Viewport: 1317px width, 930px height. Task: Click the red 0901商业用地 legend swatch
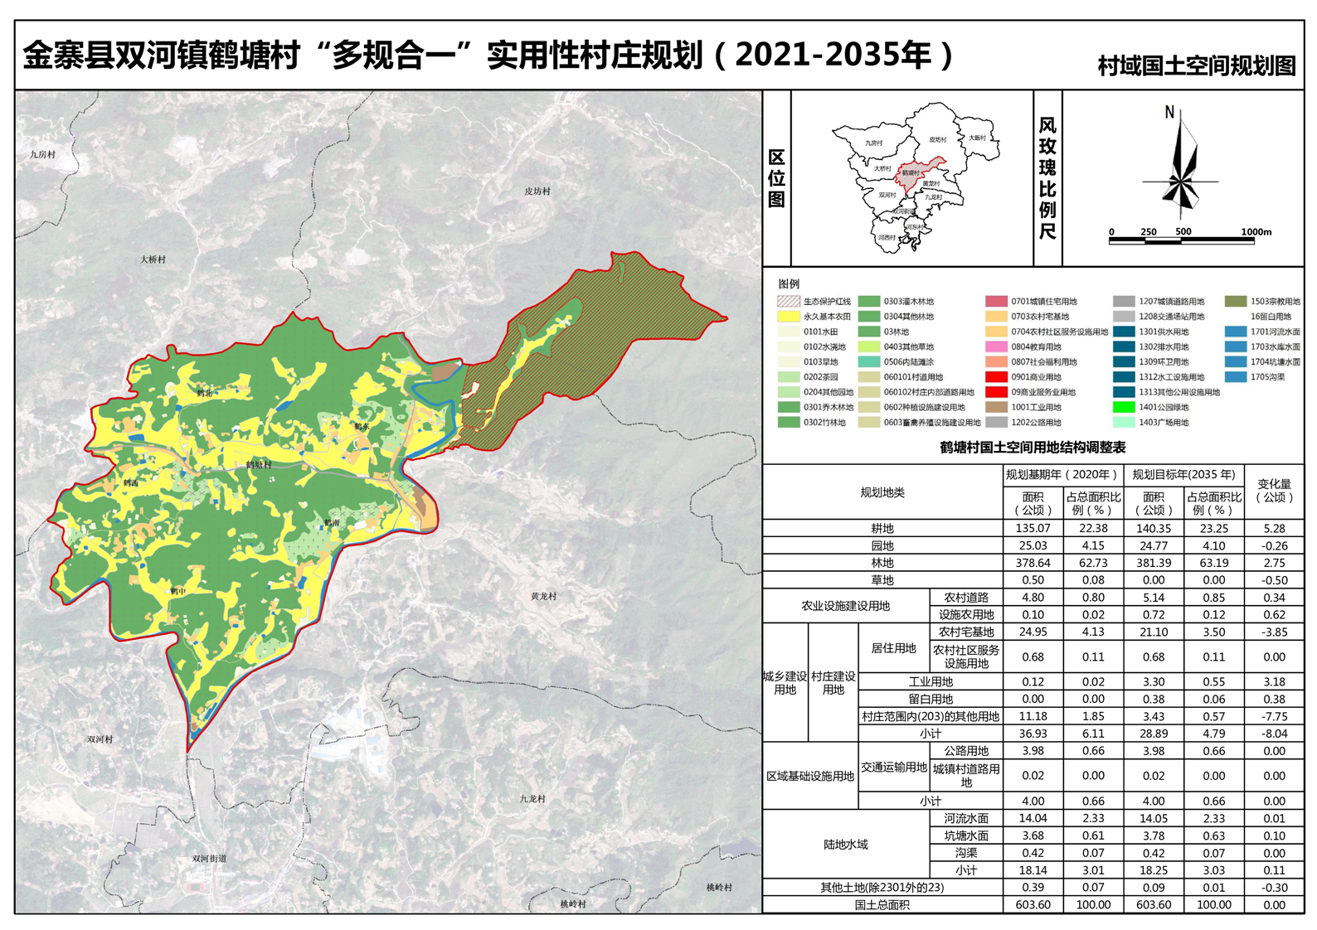coord(996,377)
